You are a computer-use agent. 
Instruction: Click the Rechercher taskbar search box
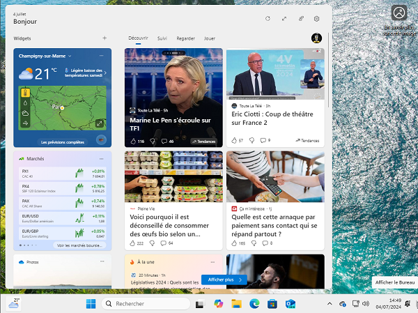146,304
